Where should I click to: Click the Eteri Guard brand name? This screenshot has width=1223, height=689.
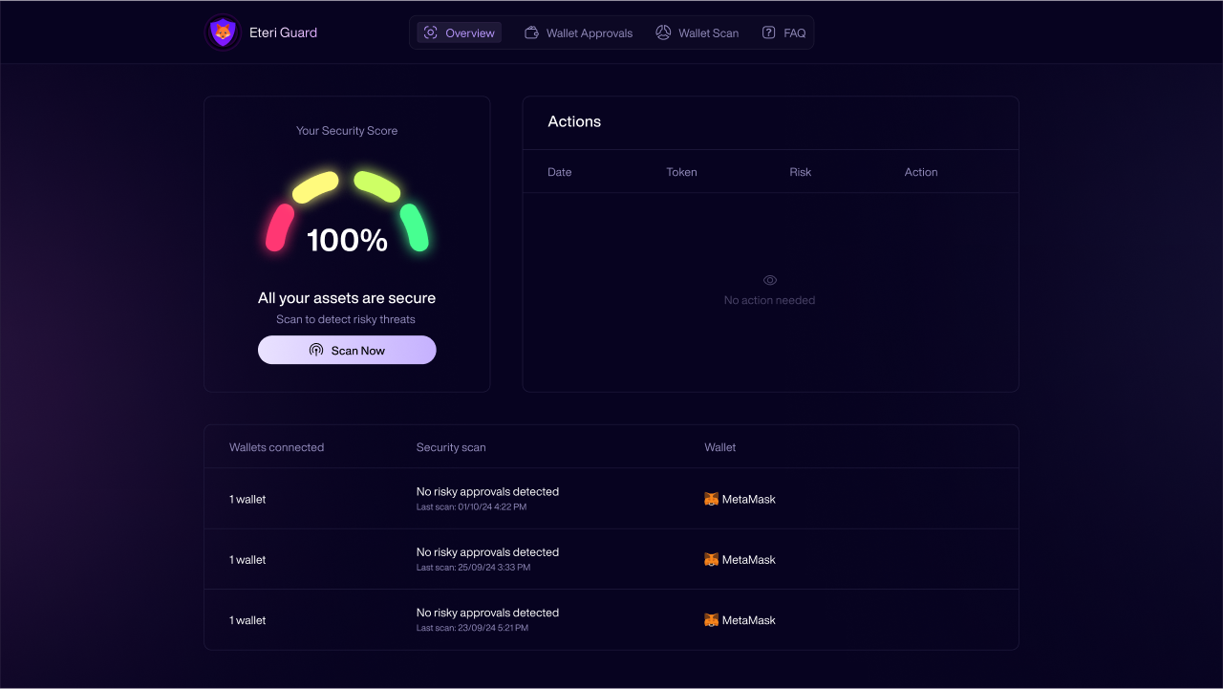coord(283,32)
